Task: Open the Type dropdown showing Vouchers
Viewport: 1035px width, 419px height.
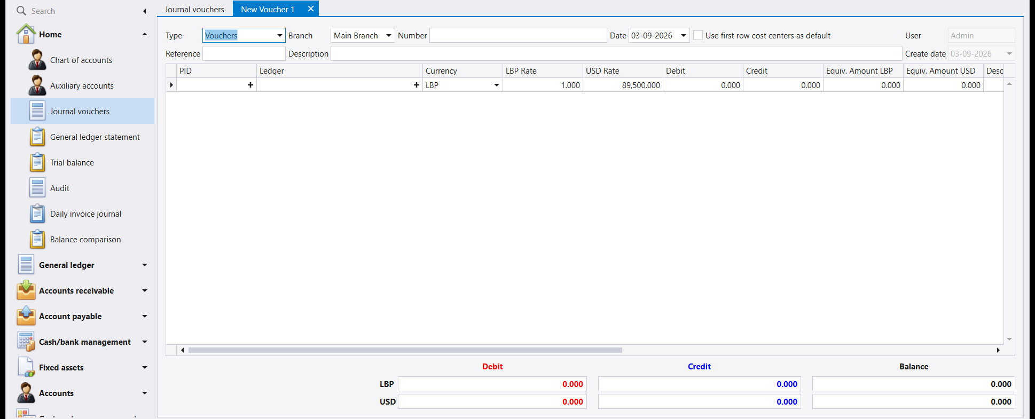Action: tap(279, 35)
